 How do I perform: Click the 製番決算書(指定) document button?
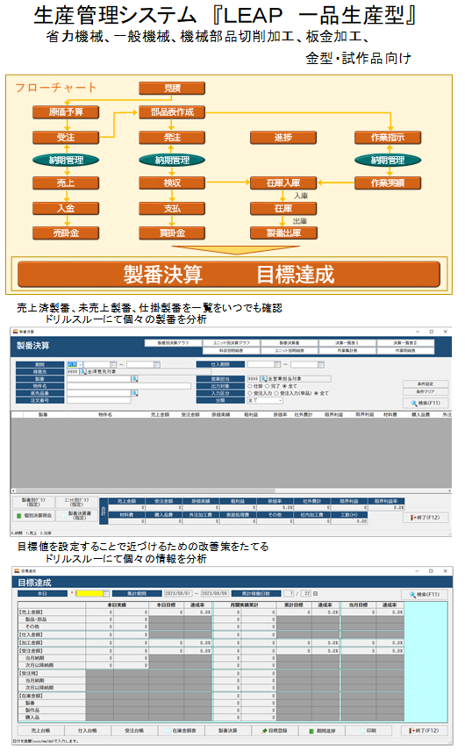point(76,516)
